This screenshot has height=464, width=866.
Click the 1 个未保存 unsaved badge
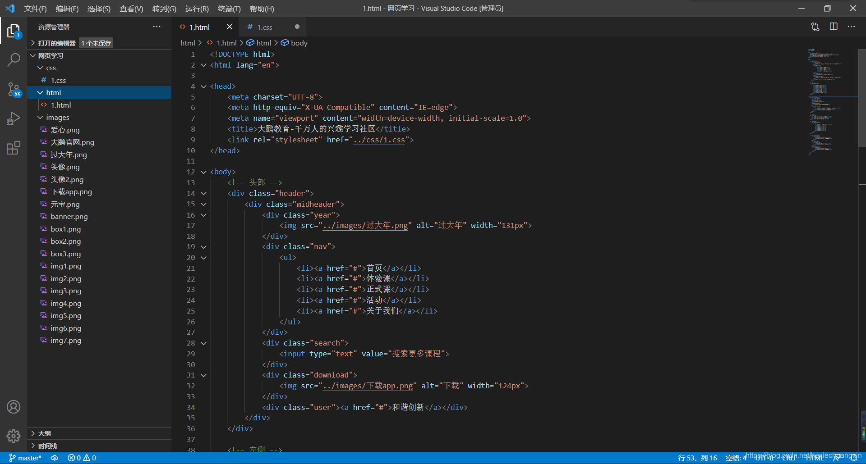tap(96, 43)
